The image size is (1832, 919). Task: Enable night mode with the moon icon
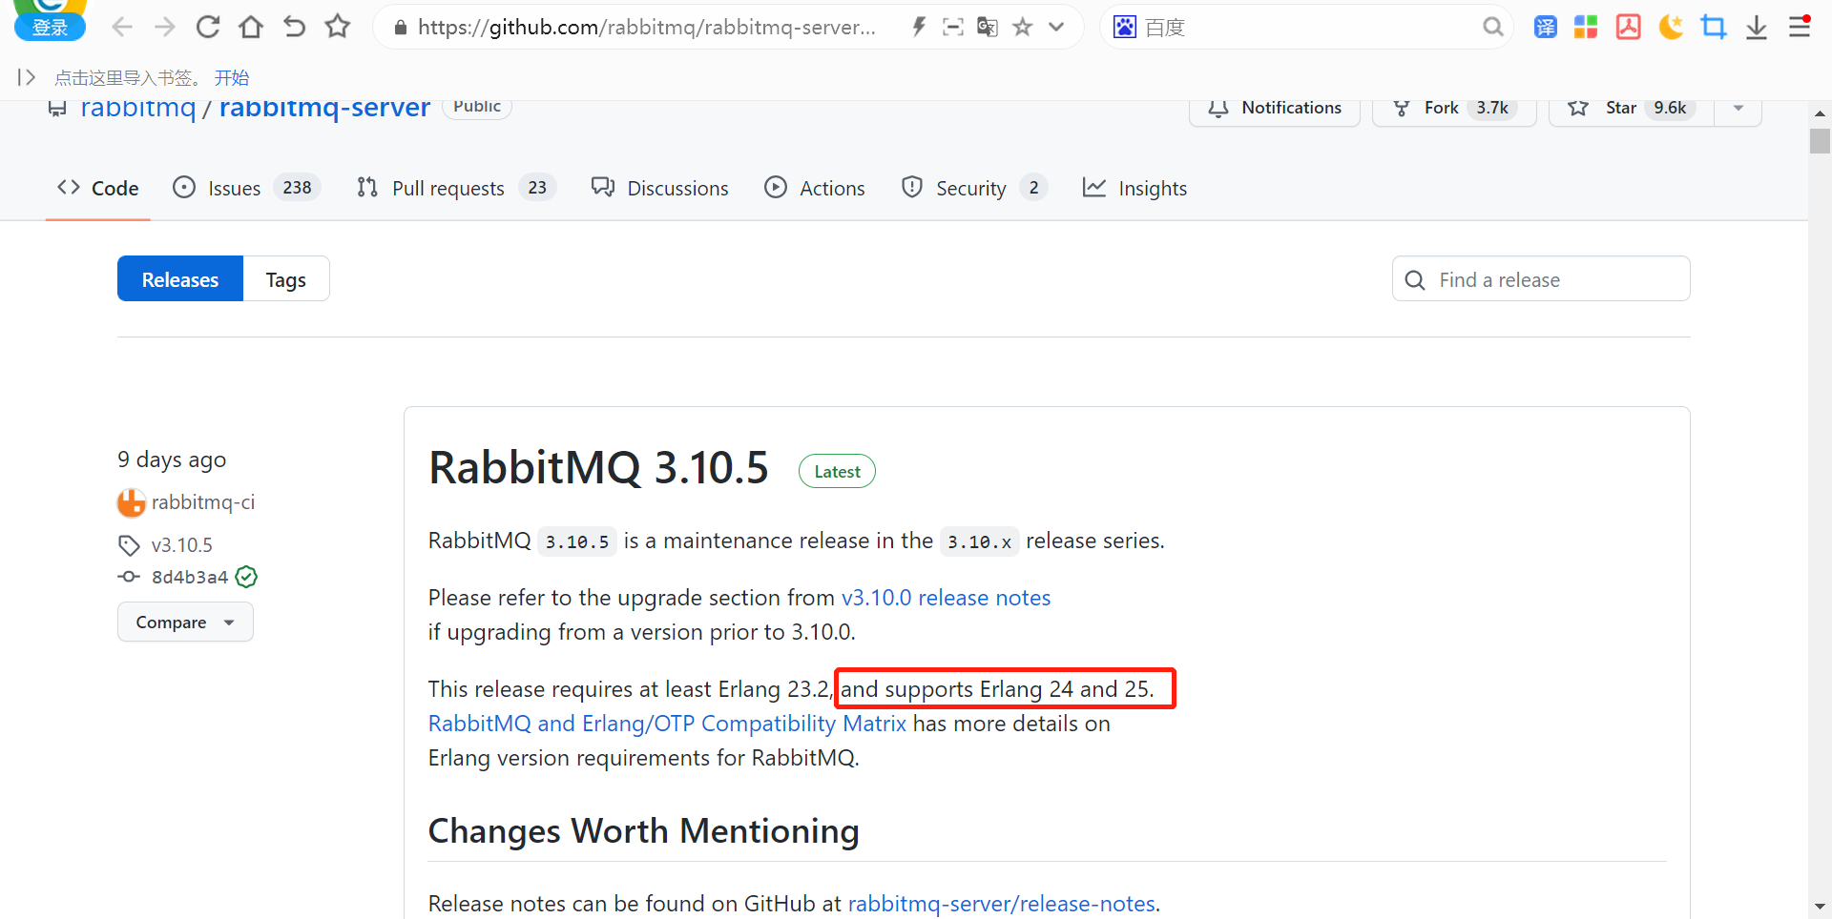click(x=1671, y=27)
